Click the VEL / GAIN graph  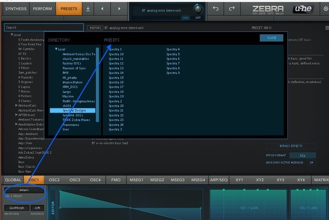pyautogui.click(x=308, y=205)
